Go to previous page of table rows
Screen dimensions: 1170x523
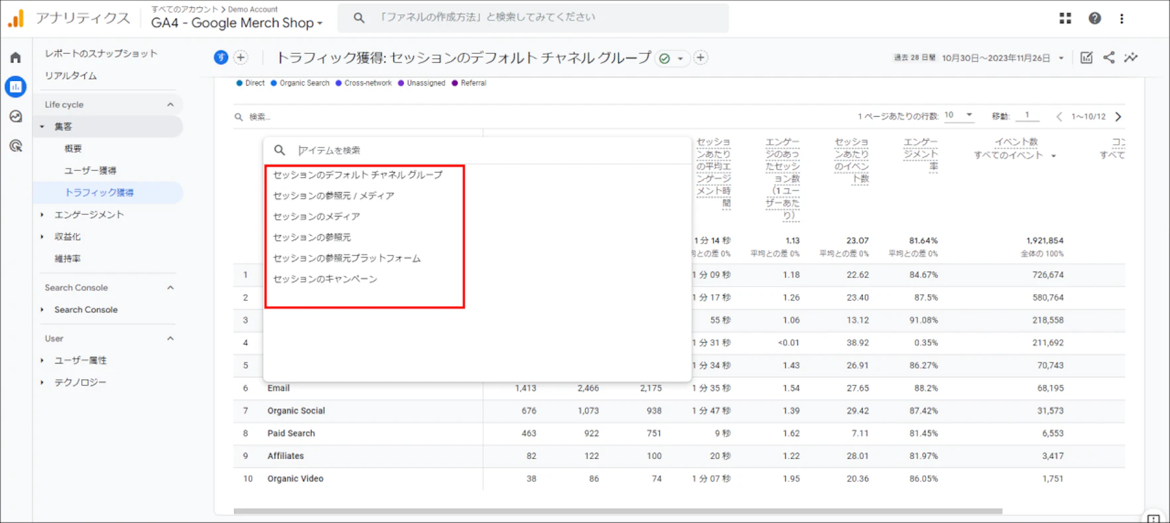[1059, 117]
